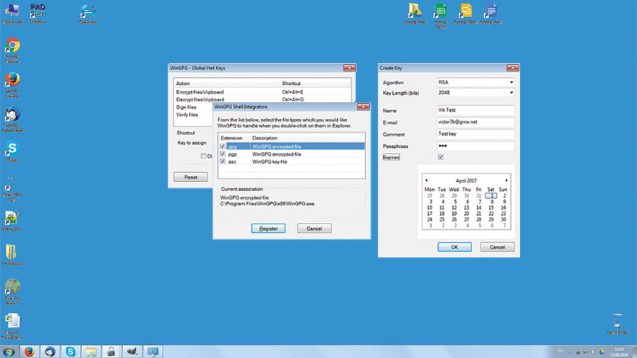Click the Name field containing Vik Test
Viewport: 637px width, 358px height.
point(476,110)
